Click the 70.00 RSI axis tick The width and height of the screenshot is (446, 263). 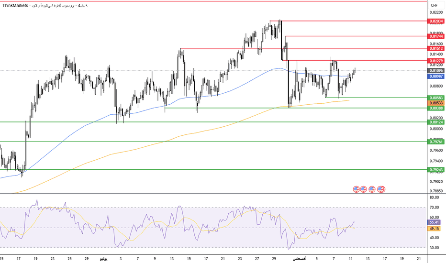tap(435, 208)
